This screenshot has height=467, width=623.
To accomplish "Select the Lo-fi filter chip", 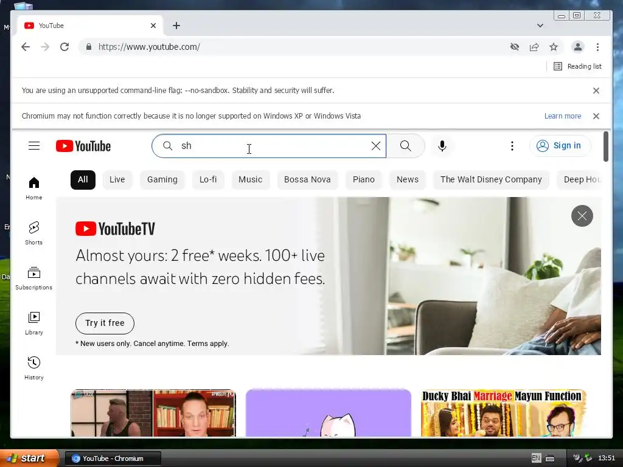I will (x=208, y=179).
